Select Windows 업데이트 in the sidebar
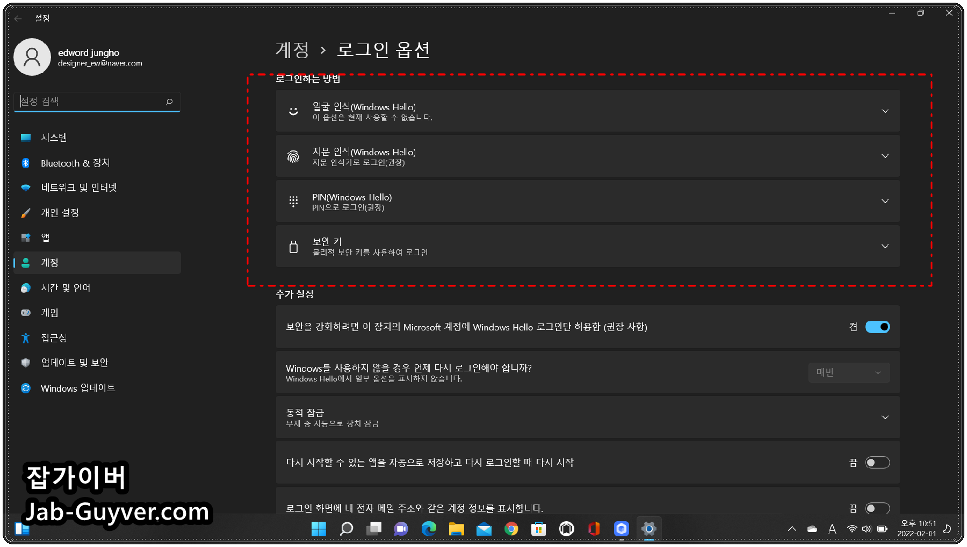The width and height of the screenshot is (967, 547). [x=78, y=388]
